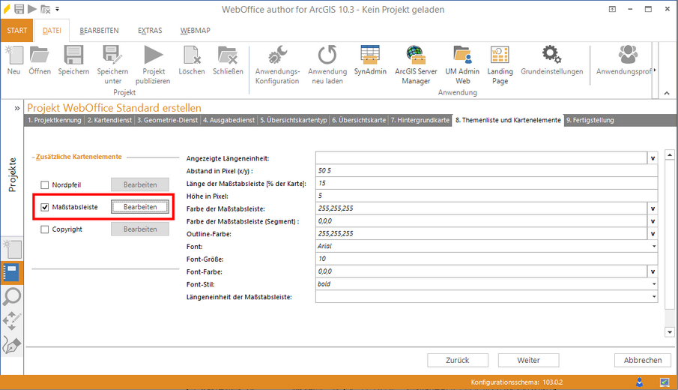The height and width of the screenshot is (390, 678).
Task: Enable the Nordpfeil checkbox
Action: pos(45,184)
